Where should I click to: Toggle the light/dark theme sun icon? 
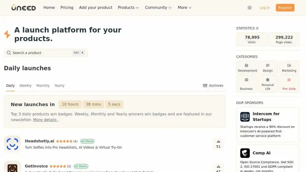click(x=249, y=8)
